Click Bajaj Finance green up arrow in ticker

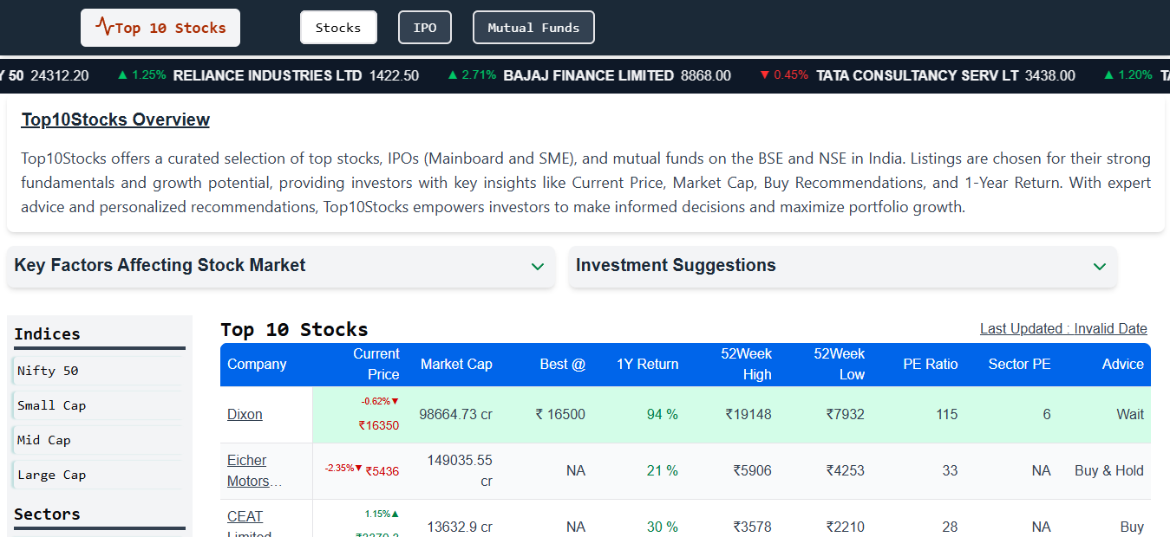click(x=453, y=75)
